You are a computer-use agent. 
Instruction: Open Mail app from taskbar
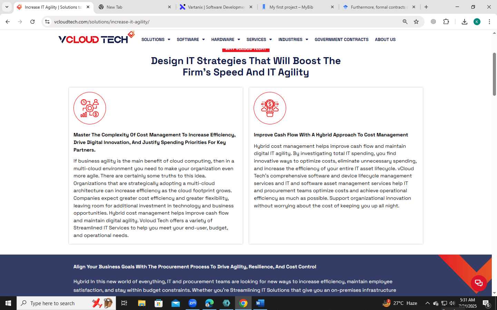tap(175, 303)
